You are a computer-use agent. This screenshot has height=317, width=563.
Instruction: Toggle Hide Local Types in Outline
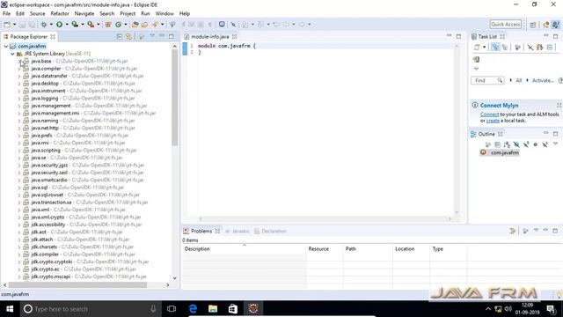(545, 144)
